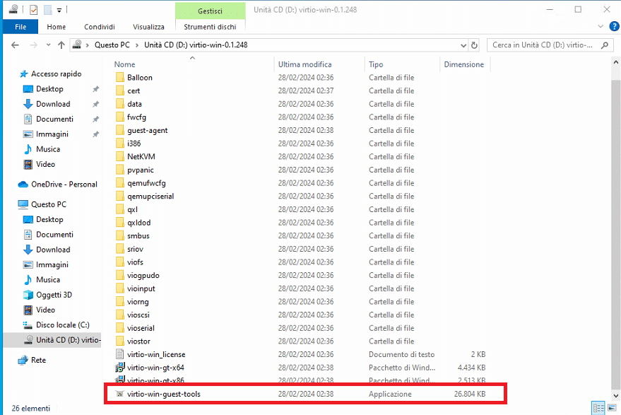The width and height of the screenshot is (621, 415).
Task: Sort by Nome column header
Action: pyautogui.click(x=124, y=64)
